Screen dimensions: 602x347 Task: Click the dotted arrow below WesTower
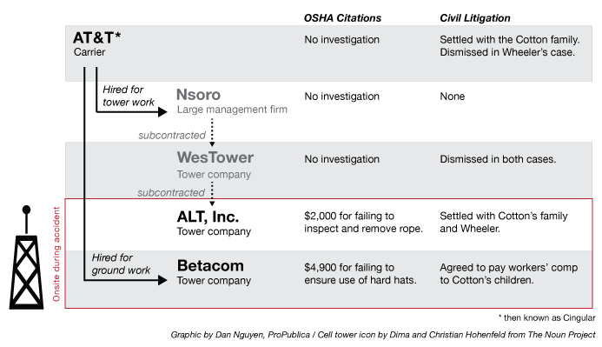212,194
